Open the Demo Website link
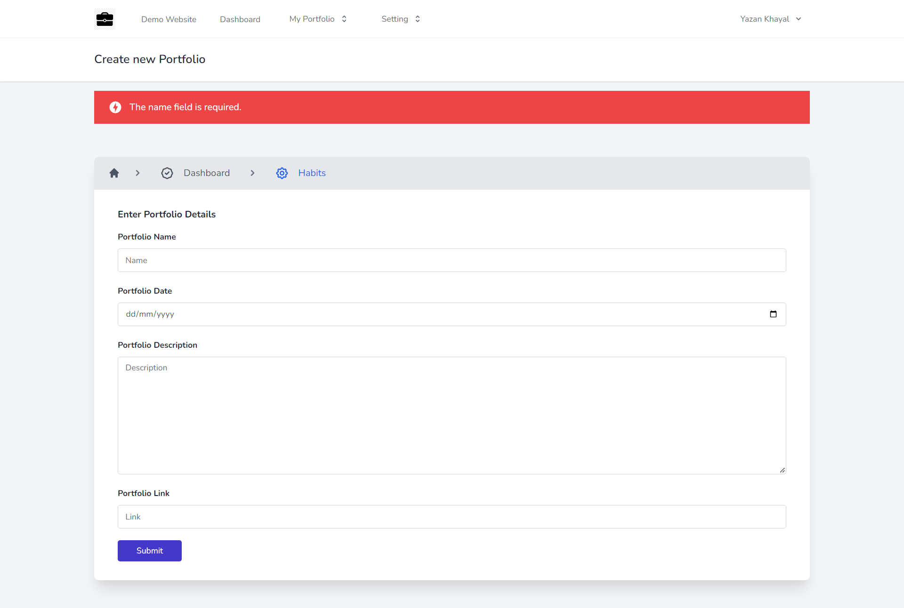Screen dimensions: 904x608 pos(169,19)
